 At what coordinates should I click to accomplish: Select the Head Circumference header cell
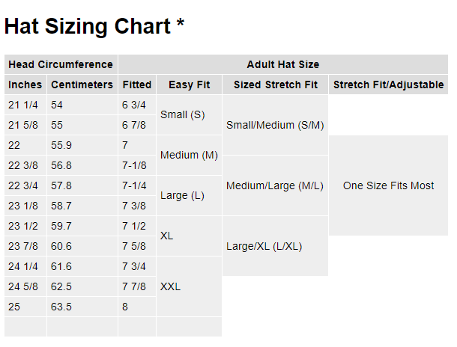[61, 64]
